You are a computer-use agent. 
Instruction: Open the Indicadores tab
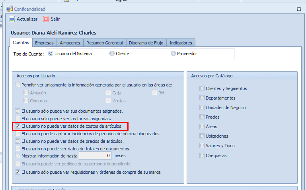point(181,43)
